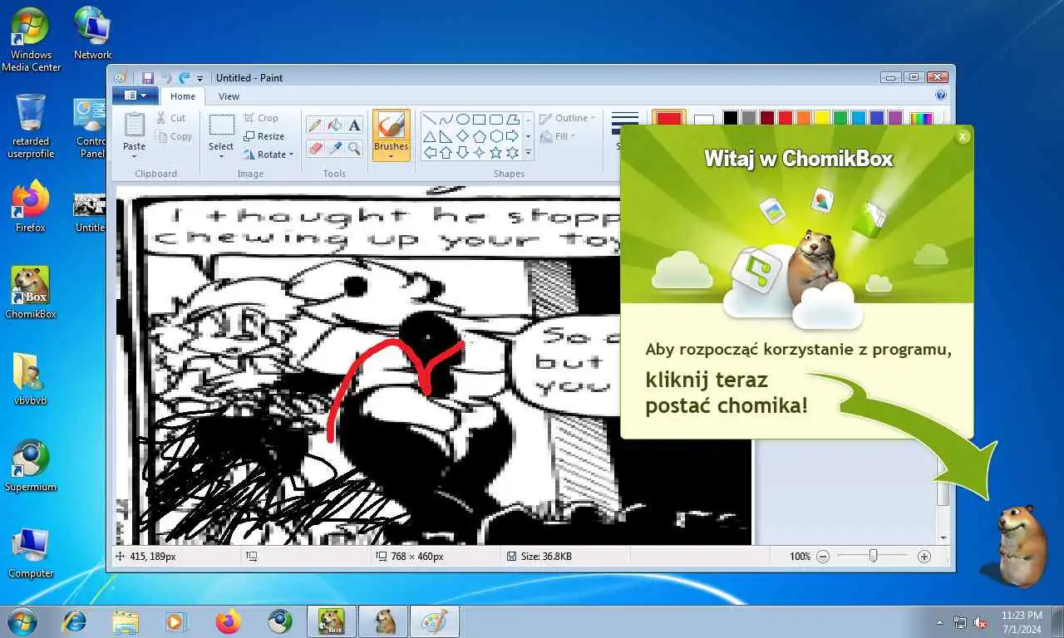Expand the Shapes gallery More arrow
This screenshot has height=638, width=1064.
[528, 153]
